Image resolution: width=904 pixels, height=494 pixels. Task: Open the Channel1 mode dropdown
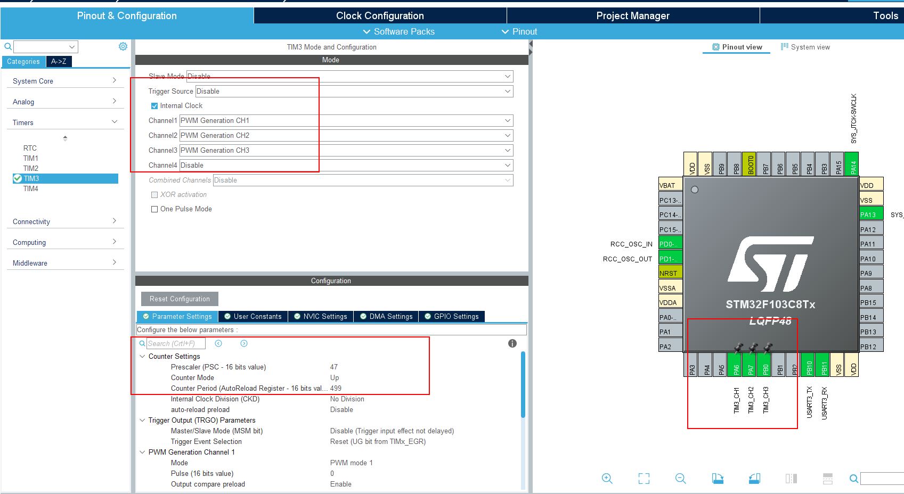[x=346, y=120]
